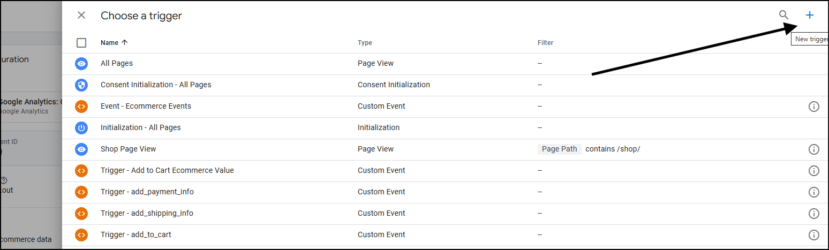Show info for Event - Ecommerce Events
The image size is (829, 250).
coord(813,107)
